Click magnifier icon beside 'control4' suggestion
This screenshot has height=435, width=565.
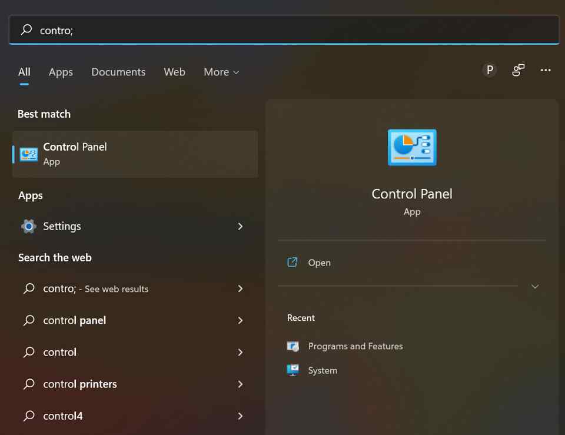(29, 416)
